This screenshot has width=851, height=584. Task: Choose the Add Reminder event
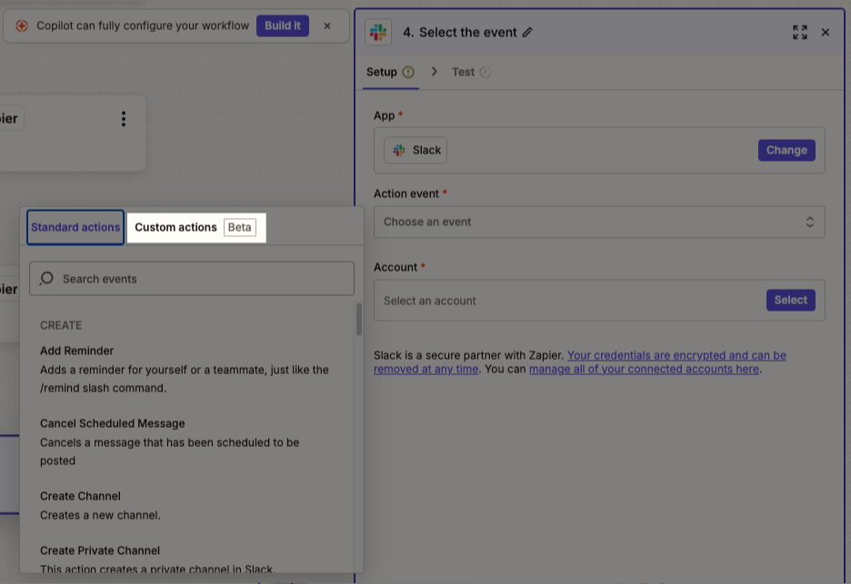[77, 351]
